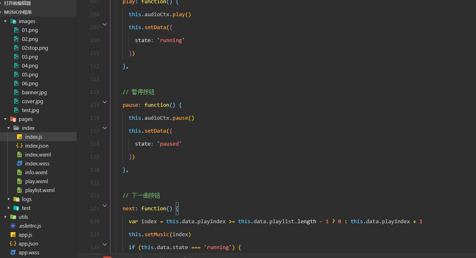
Task: Click the images folder icon
Action: [13, 21]
